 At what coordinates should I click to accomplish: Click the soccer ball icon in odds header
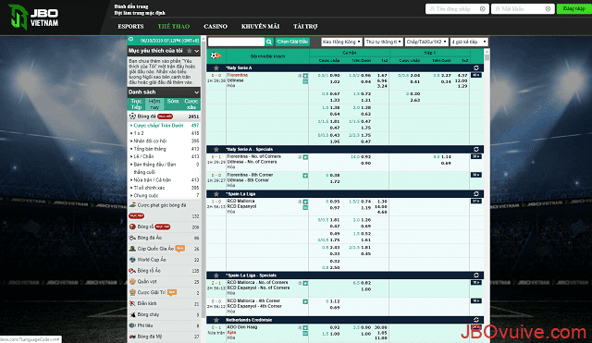[x=216, y=55]
